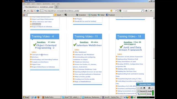Bookmark page with the star icon
Viewport: 177px width, 99px height.
click(111, 11)
